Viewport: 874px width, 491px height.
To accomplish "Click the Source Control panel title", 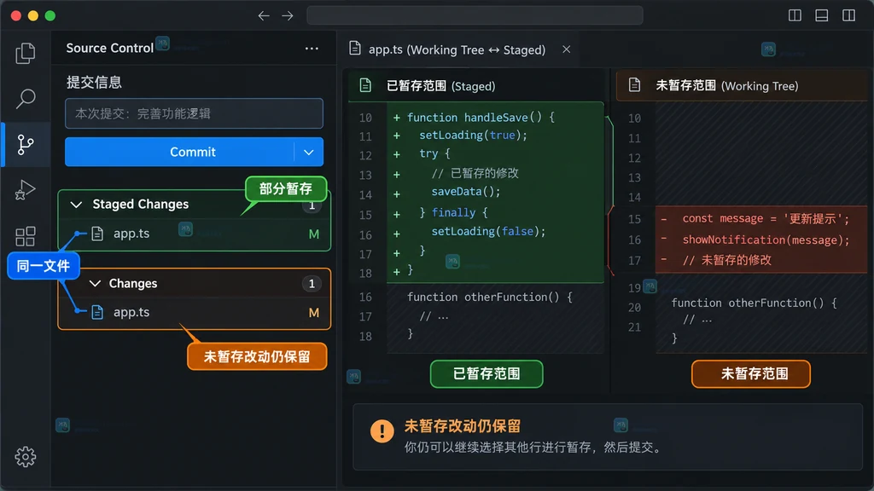I will 110,48.
